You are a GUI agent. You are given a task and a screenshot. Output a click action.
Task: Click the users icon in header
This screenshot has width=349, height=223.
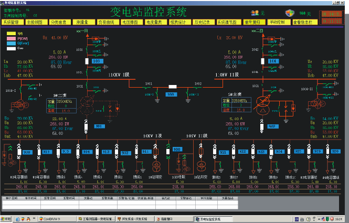tap(255, 13)
